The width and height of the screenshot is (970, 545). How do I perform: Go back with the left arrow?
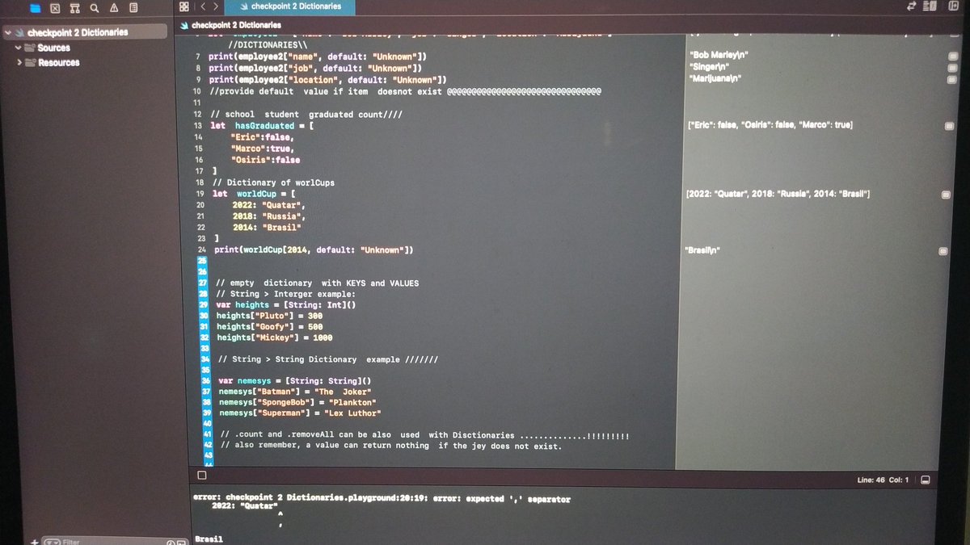pyautogui.click(x=202, y=6)
